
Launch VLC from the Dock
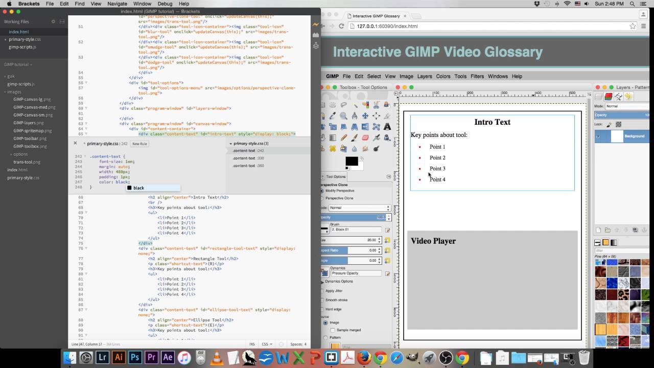pos(217,357)
